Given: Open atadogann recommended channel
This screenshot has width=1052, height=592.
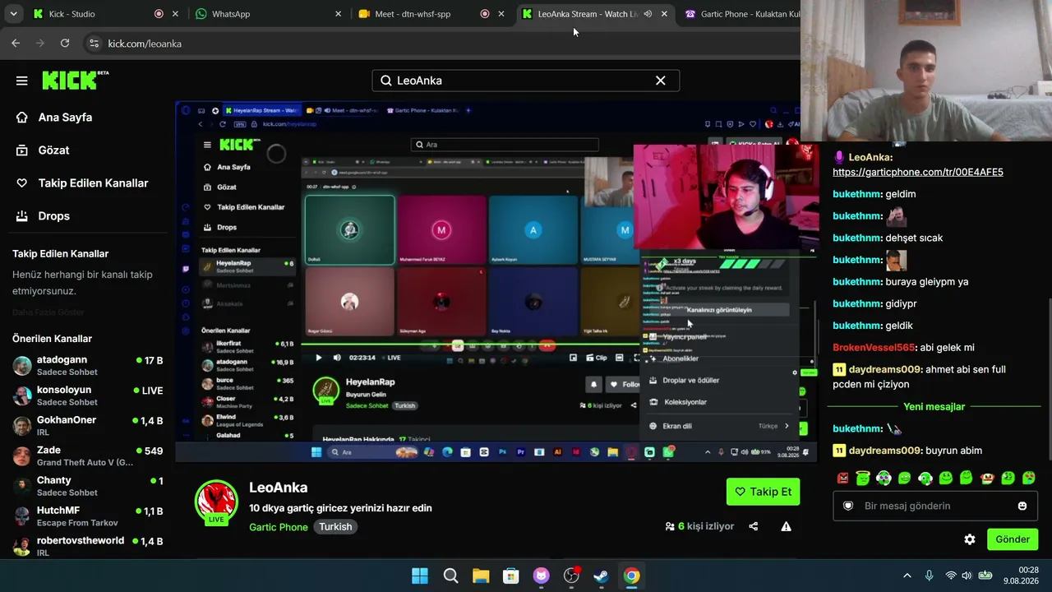Looking at the screenshot, I should tap(87, 365).
